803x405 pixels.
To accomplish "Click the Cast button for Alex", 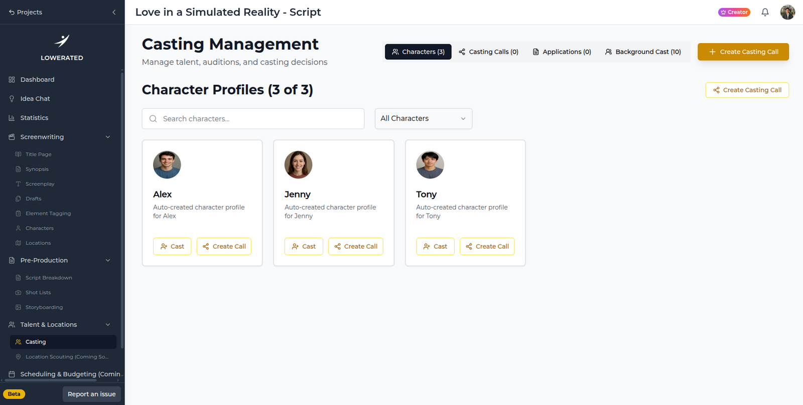I will click(x=172, y=246).
